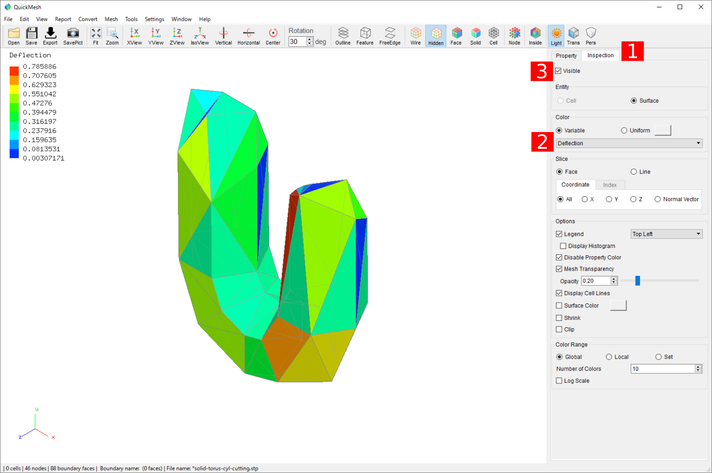The image size is (712, 473).
Task: Toggle Trans transparency icon
Action: [x=574, y=36]
